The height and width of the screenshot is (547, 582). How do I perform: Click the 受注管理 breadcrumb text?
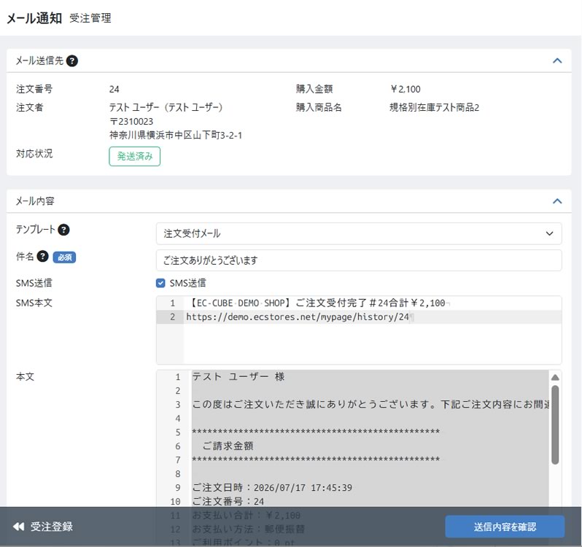(90, 18)
